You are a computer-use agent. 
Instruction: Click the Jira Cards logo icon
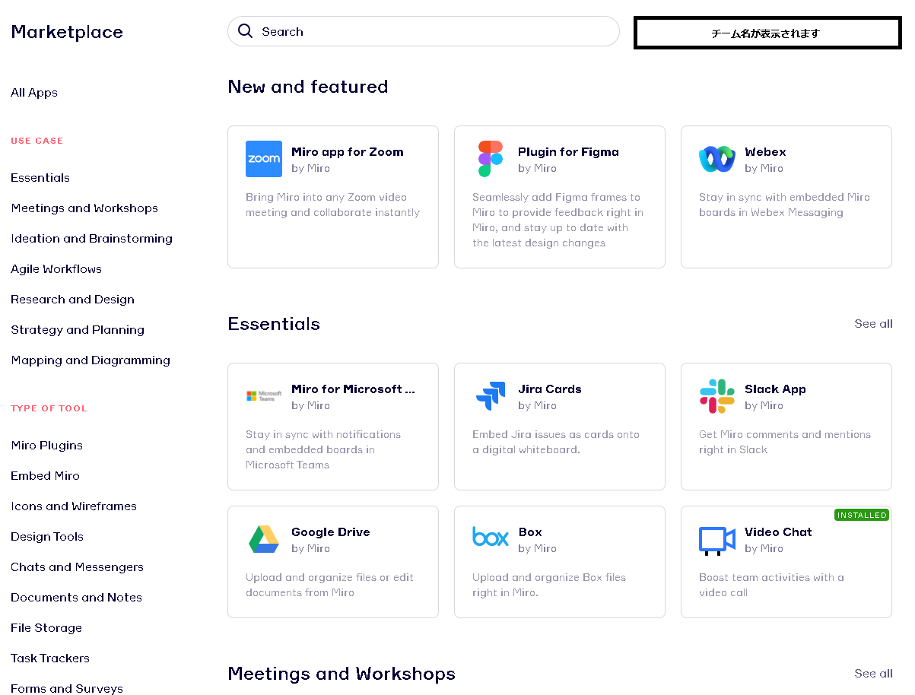(x=490, y=396)
